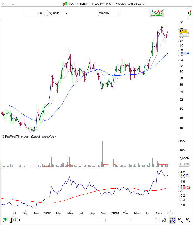Click the 2012 year label on time axis
This screenshot has height=225, width=193.
47,213
